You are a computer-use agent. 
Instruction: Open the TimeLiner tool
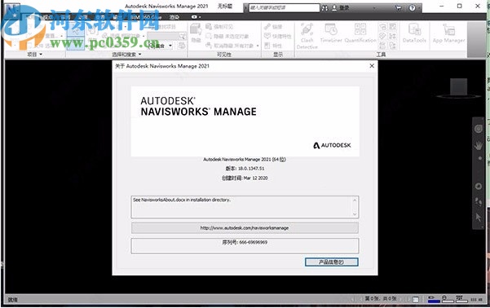click(331, 33)
